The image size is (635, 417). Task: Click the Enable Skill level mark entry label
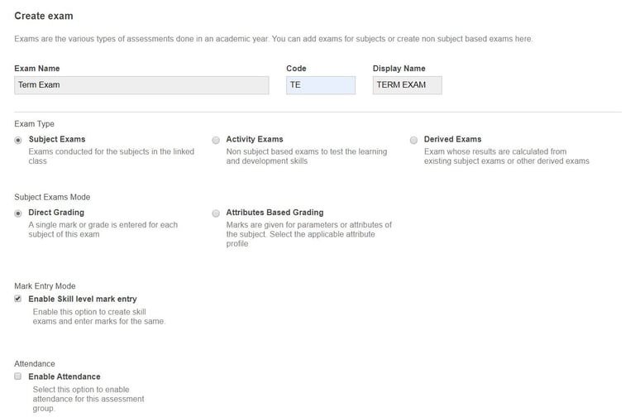pos(83,299)
